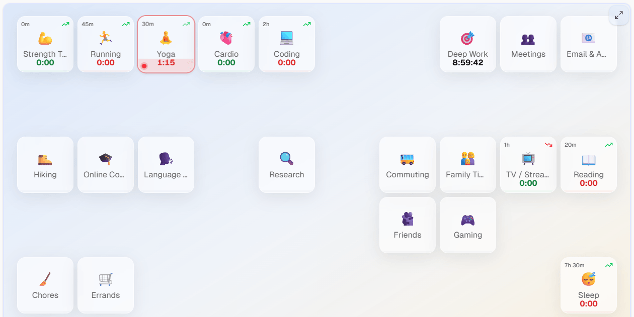Click the Hiking boot icon

45,159
